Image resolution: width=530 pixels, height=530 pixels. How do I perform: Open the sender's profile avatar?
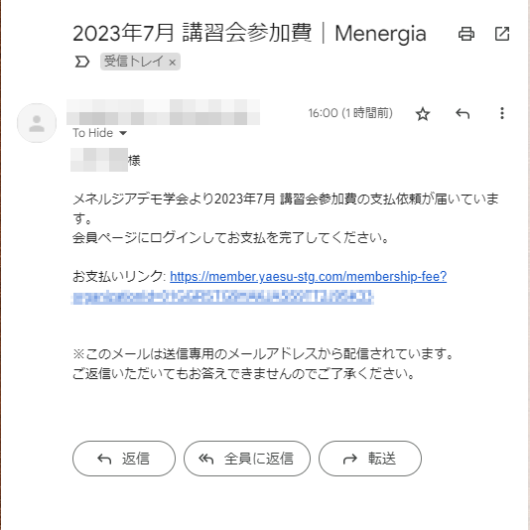(37, 123)
